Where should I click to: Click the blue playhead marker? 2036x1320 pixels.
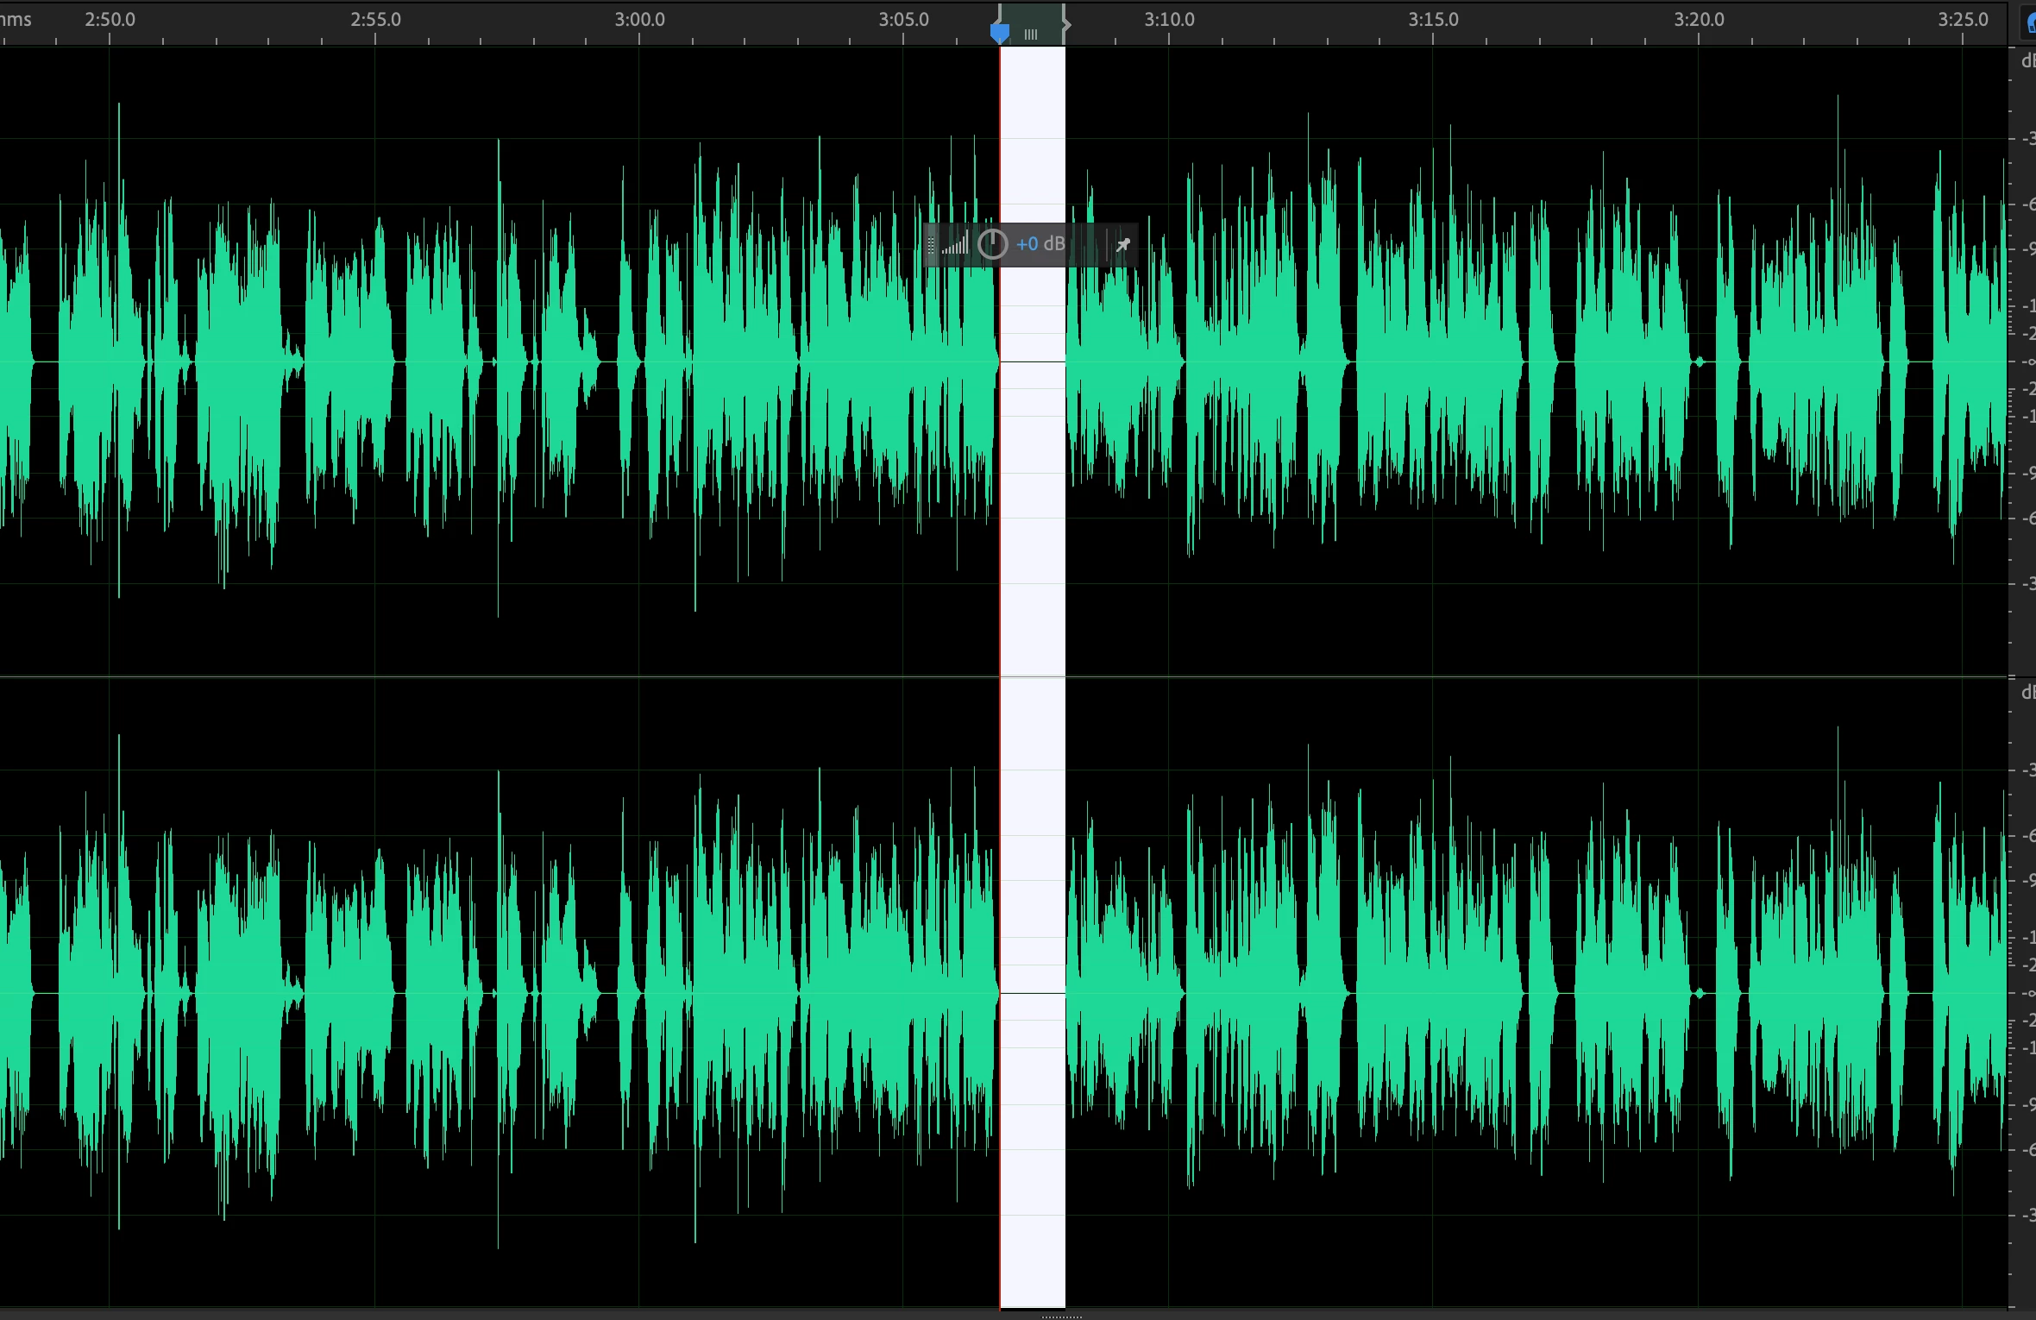[1000, 34]
